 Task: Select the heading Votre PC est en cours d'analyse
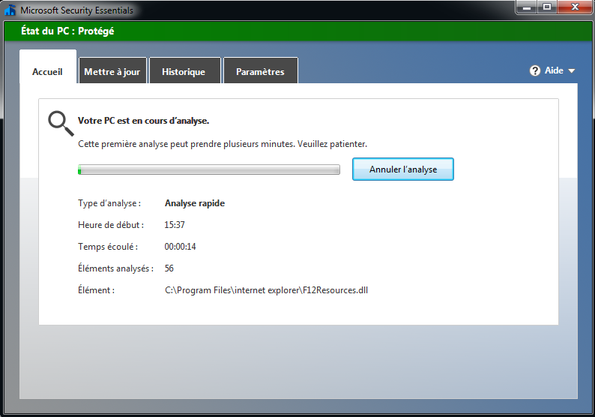point(143,121)
